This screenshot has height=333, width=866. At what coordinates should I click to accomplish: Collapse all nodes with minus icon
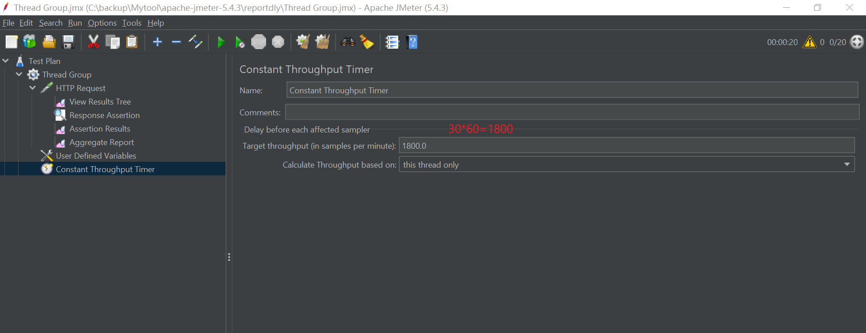coord(176,42)
